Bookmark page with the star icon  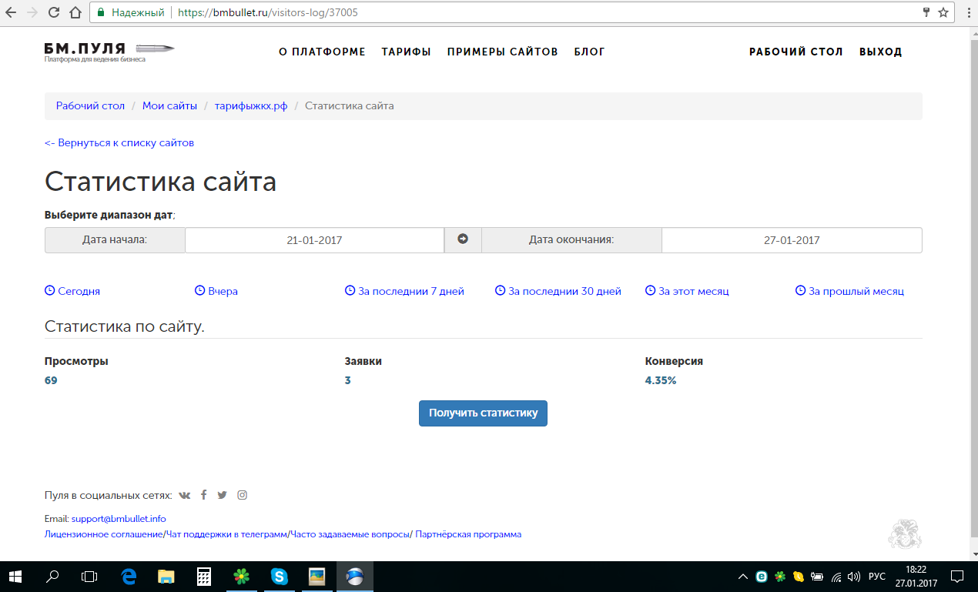(x=943, y=12)
